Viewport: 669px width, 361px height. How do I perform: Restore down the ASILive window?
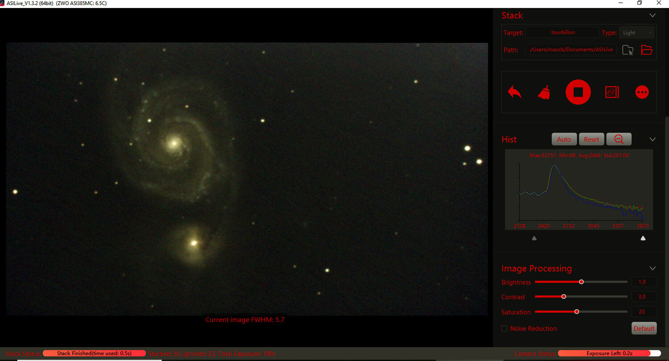640,3
